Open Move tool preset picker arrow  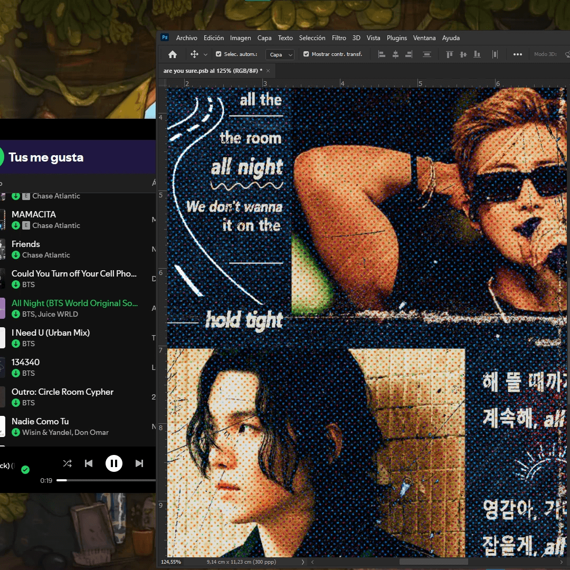pos(205,54)
